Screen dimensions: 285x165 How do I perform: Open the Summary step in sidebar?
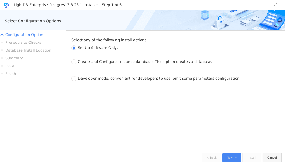(x=14, y=58)
